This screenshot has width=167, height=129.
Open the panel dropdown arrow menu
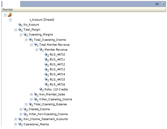pyautogui.click(x=157, y=4)
